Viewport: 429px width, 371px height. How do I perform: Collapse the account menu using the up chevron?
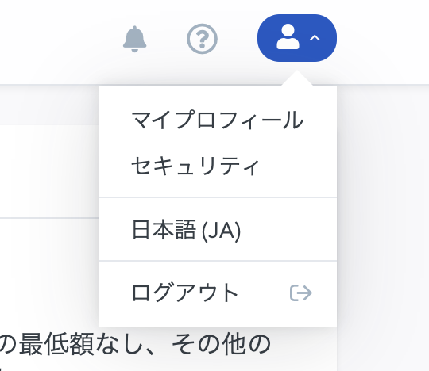[x=315, y=38]
